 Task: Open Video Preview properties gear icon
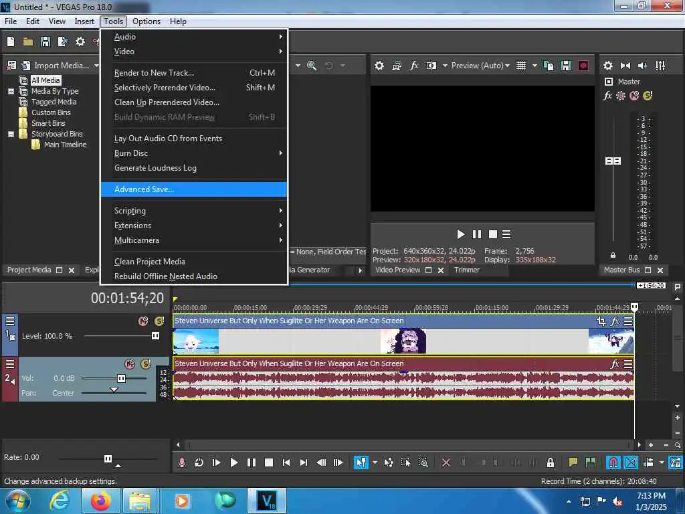(379, 66)
